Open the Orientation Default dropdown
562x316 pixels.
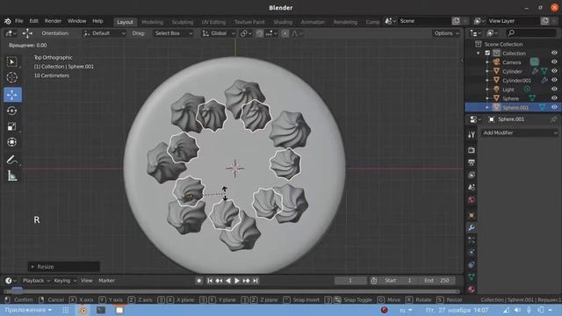[104, 33]
